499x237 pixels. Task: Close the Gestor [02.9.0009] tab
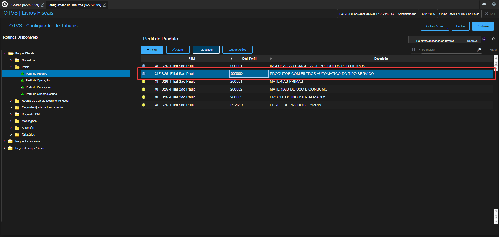point(42,5)
